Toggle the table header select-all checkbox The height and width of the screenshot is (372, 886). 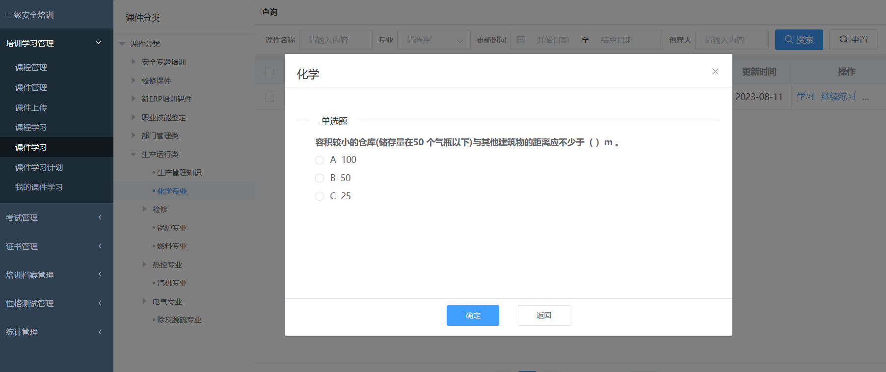(269, 72)
